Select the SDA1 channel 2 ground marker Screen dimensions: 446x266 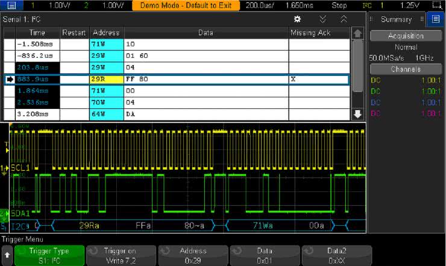click(4, 214)
